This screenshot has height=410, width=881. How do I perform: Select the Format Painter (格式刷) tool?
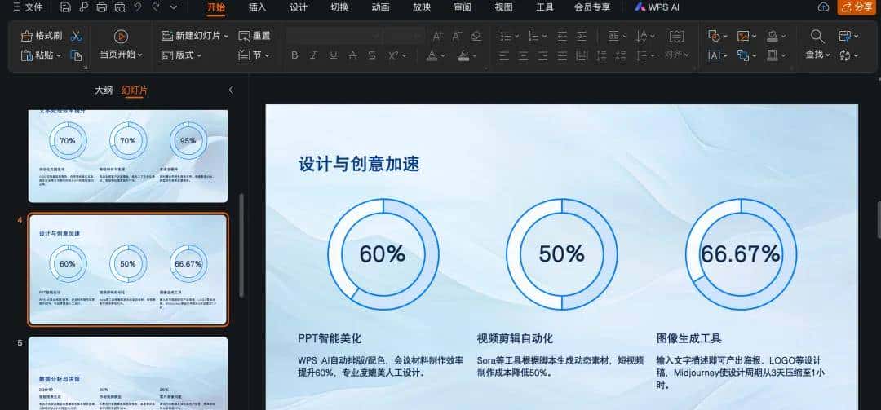42,36
